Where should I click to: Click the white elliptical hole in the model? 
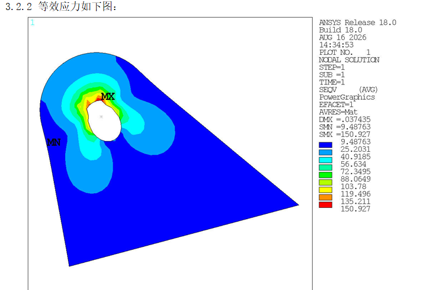point(104,121)
